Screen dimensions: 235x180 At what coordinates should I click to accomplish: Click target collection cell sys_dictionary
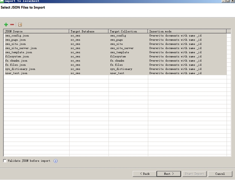click(128, 69)
